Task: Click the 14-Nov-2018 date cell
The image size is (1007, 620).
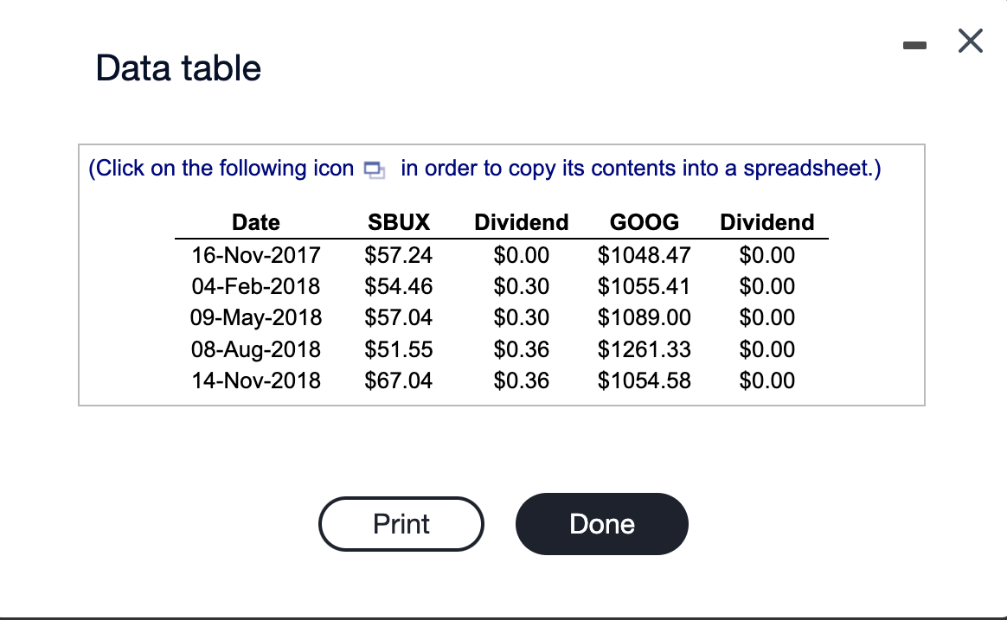Action: tap(255, 380)
